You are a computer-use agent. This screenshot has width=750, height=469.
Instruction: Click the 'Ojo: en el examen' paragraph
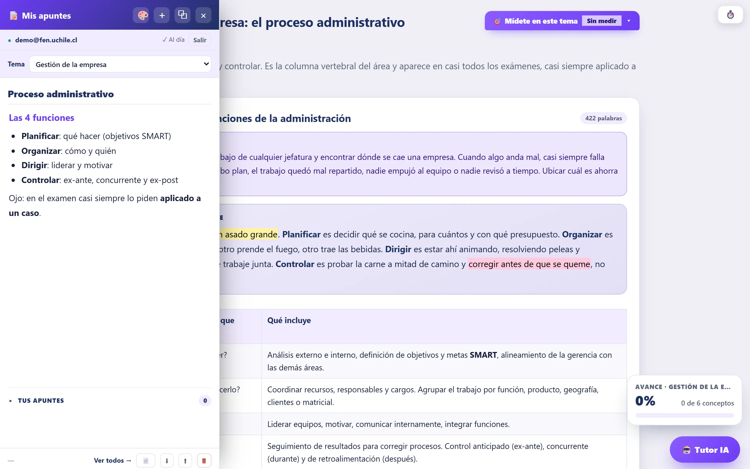105,205
